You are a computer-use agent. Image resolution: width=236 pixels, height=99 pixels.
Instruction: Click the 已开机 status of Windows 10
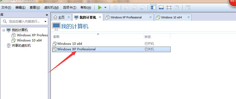[149, 44]
